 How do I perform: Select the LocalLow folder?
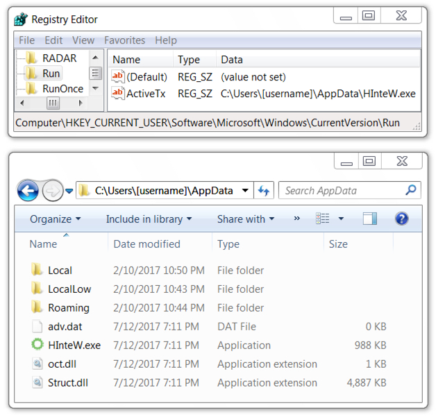69,289
